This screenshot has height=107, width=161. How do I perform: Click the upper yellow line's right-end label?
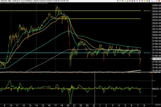147,11
